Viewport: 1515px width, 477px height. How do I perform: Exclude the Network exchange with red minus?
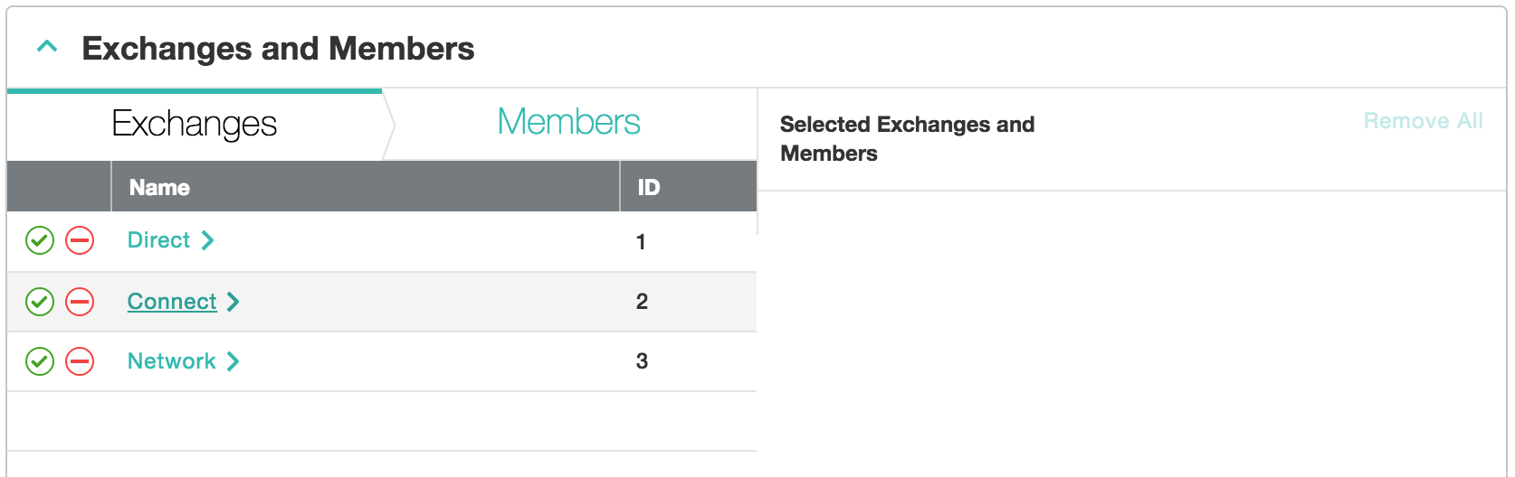coord(80,361)
